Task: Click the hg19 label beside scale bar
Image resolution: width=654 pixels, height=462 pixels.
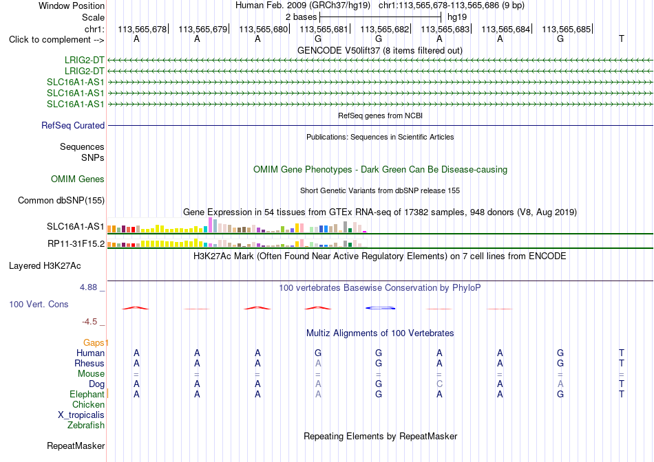Action: (x=456, y=17)
